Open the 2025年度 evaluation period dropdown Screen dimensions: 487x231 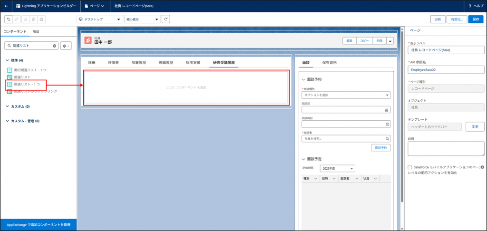click(337, 168)
